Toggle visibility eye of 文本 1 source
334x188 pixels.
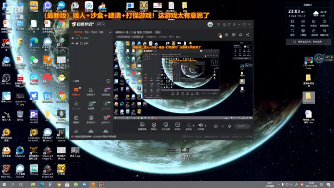tap(73, 38)
